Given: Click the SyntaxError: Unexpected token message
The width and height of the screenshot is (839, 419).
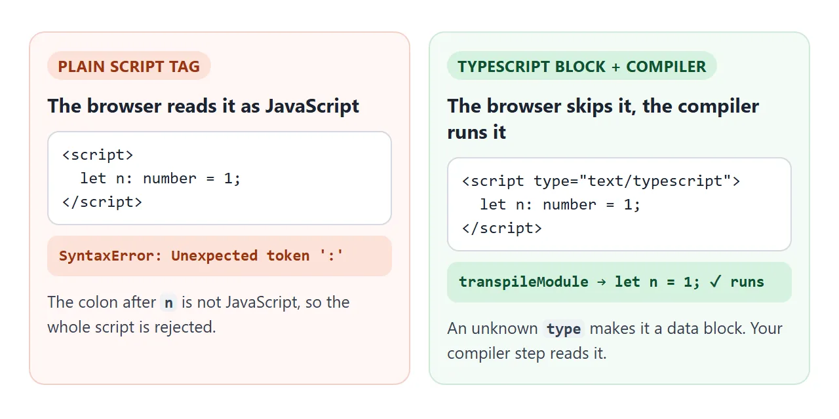Looking at the screenshot, I should (x=220, y=256).
